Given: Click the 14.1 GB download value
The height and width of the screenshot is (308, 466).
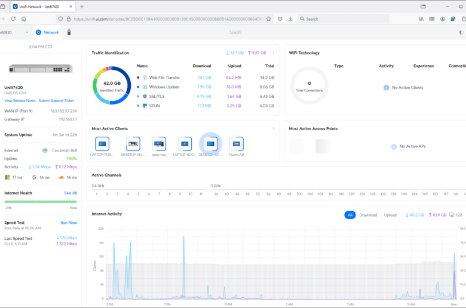Looking at the screenshot, I should coord(204,78).
